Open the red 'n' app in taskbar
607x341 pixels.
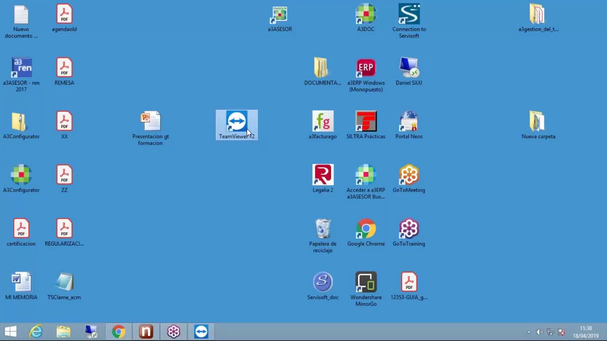(x=146, y=332)
